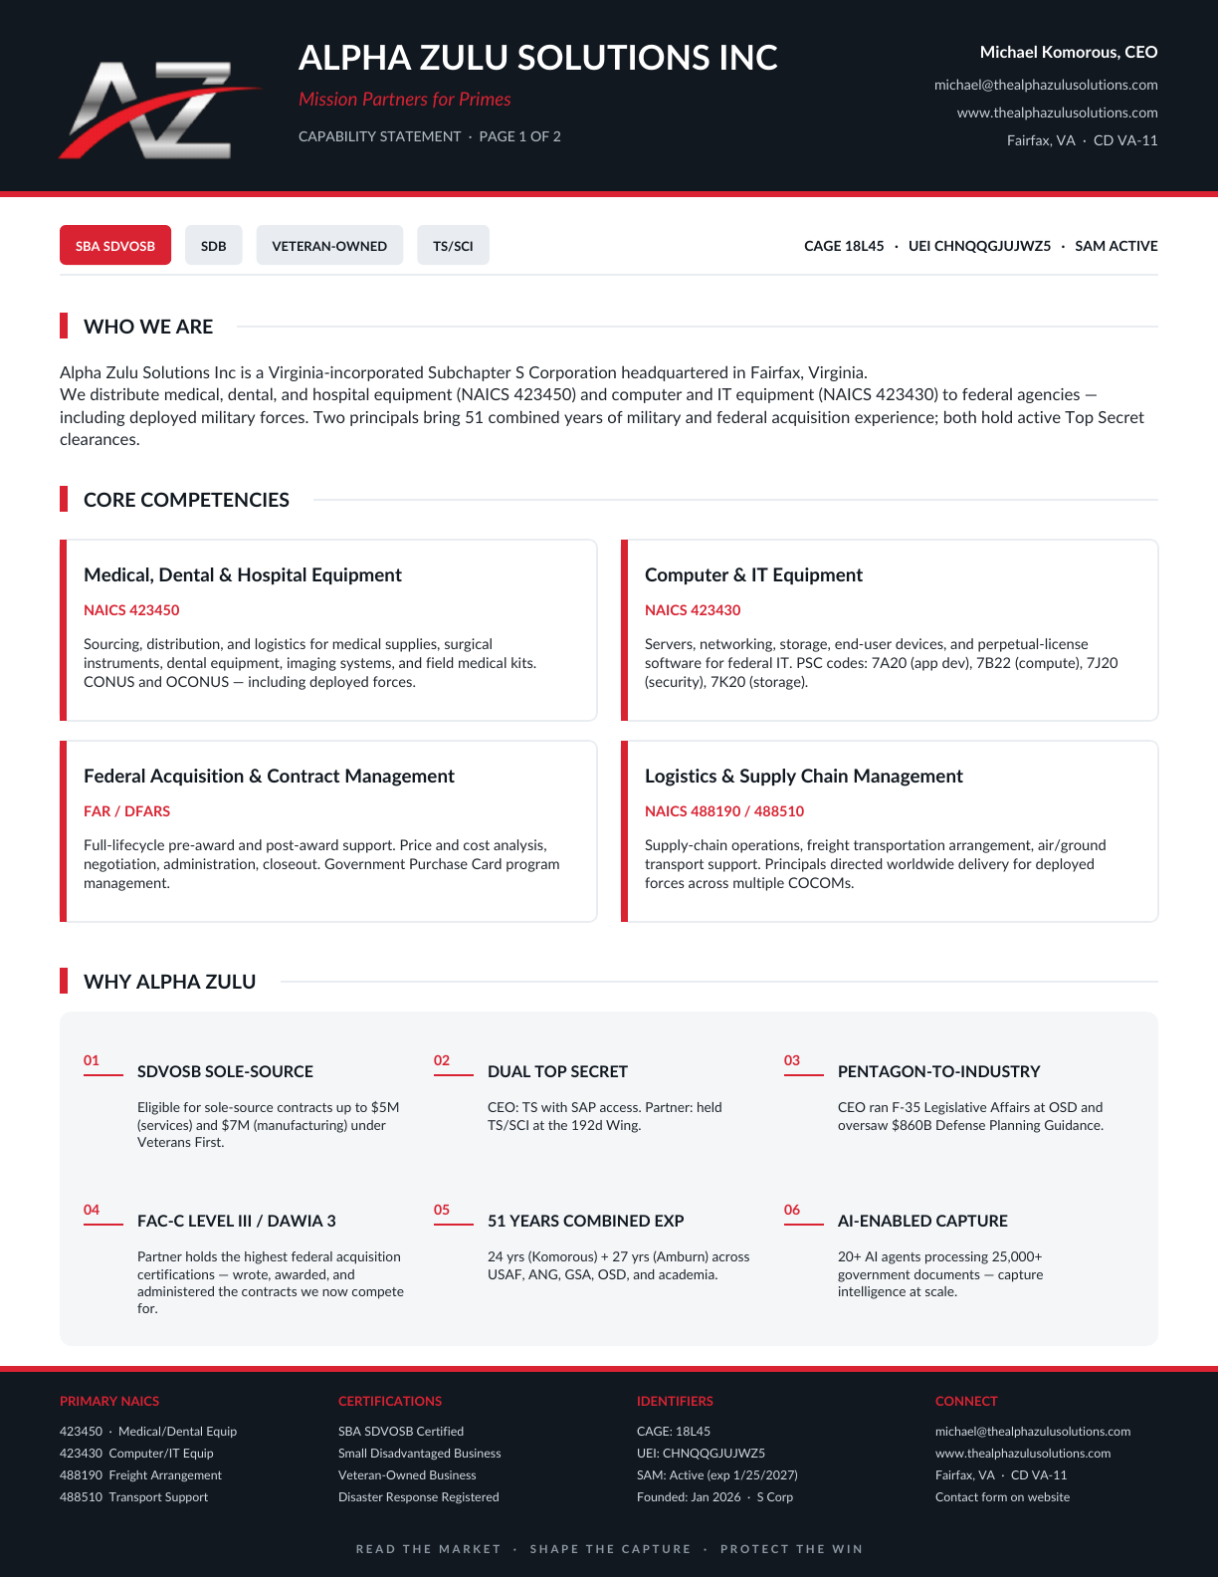The width and height of the screenshot is (1218, 1577).
Task: Open michael@thealphazulusolutions.com email link in header
Action: (1046, 85)
